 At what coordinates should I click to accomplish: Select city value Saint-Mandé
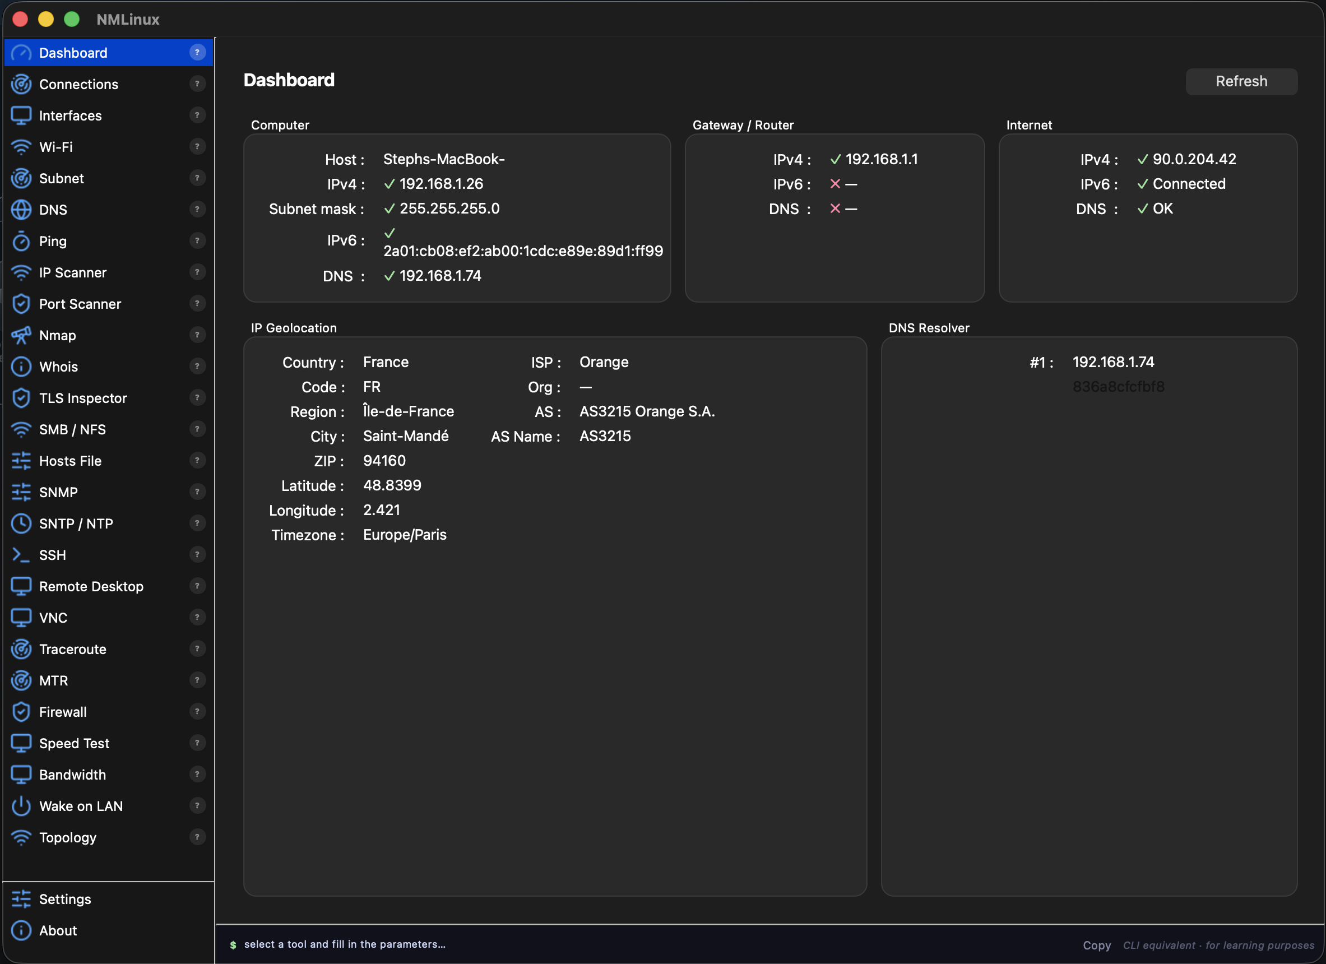click(x=406, y=437)
